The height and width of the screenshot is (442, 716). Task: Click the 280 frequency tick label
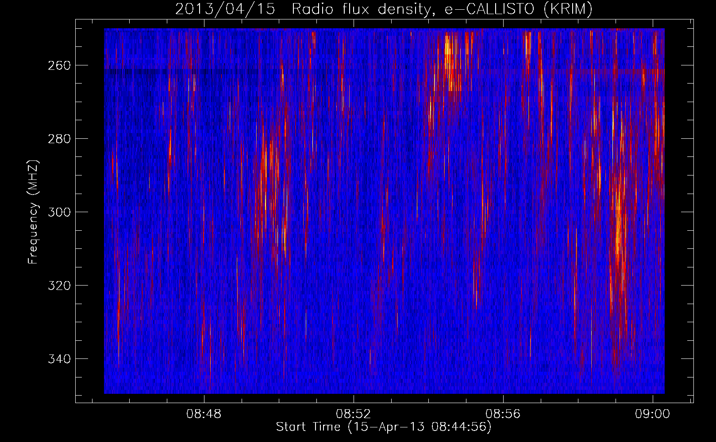pyautogui.click(x=59, y=139)
